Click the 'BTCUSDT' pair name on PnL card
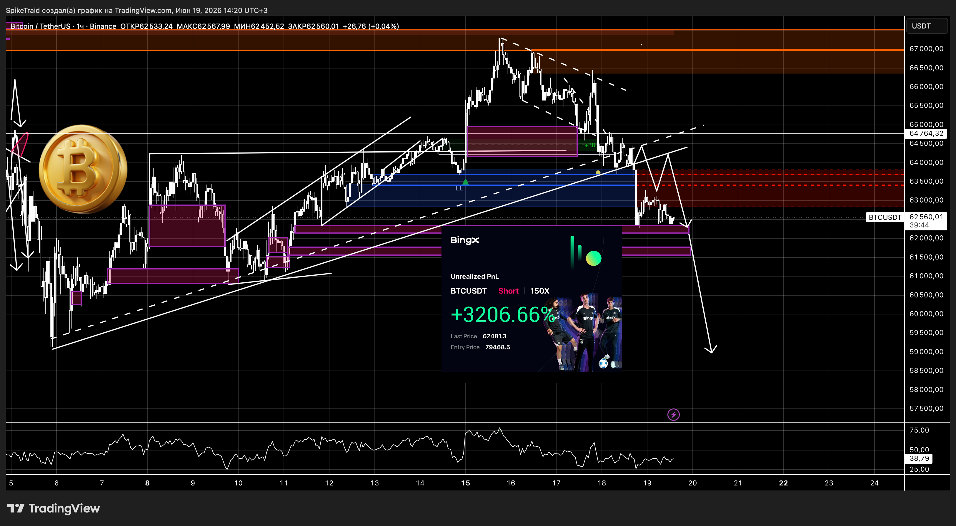Screen dimensions: 956x526 pos(468,291)
